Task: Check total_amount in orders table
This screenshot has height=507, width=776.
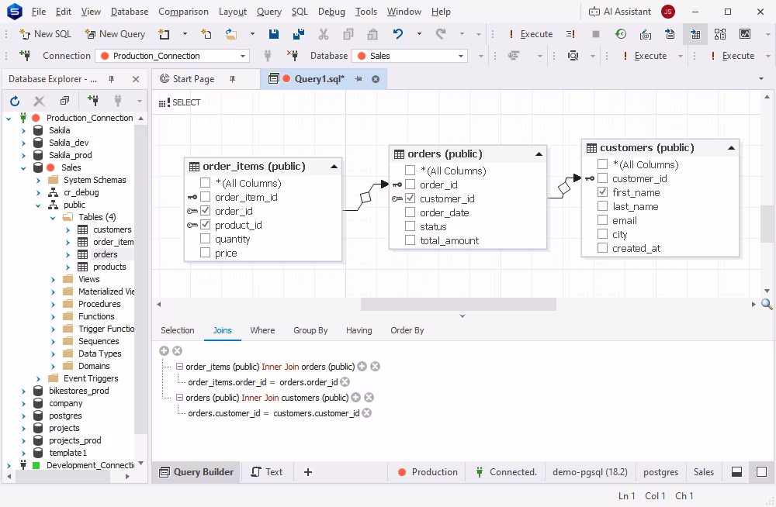Action: point(411,240)
